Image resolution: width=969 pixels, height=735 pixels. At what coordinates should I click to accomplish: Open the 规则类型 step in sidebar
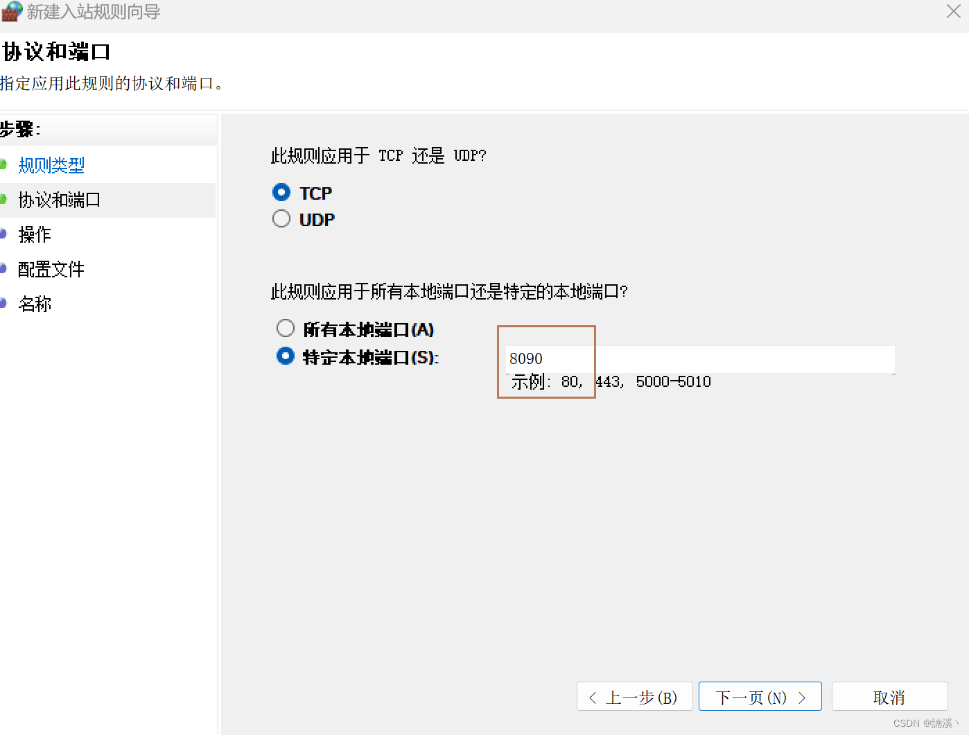click(51, 164)
